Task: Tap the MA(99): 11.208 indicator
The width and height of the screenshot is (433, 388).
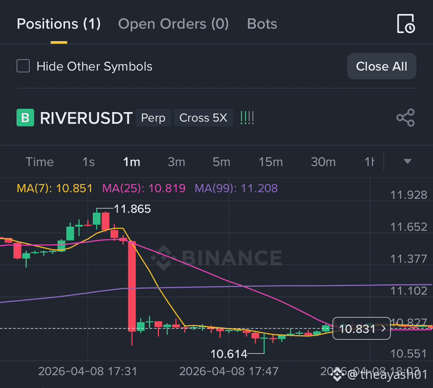Action: 236,188
